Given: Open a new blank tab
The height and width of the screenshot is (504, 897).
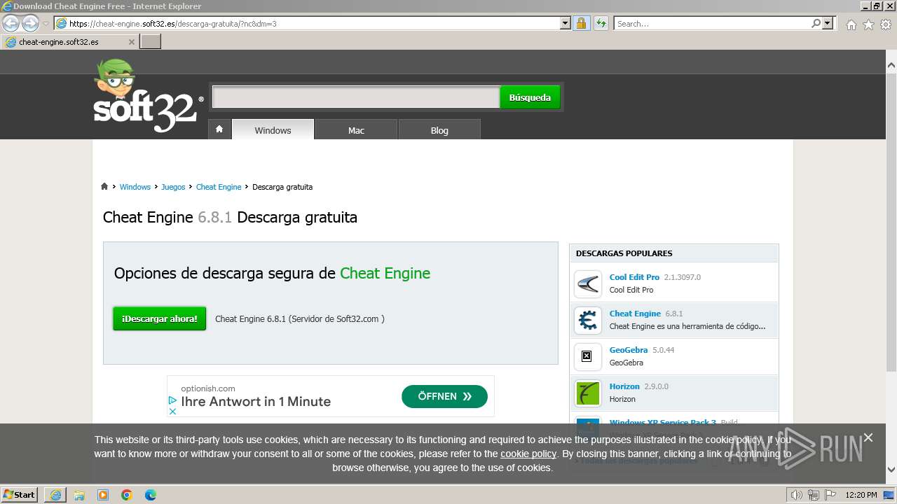Looking at the screenshot, I should click(x=151, y=42).
